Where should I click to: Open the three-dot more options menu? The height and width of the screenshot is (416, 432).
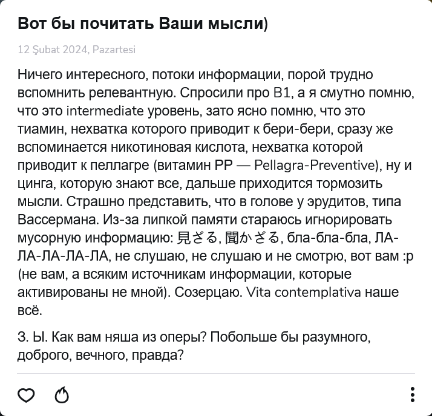pos(412,395)
